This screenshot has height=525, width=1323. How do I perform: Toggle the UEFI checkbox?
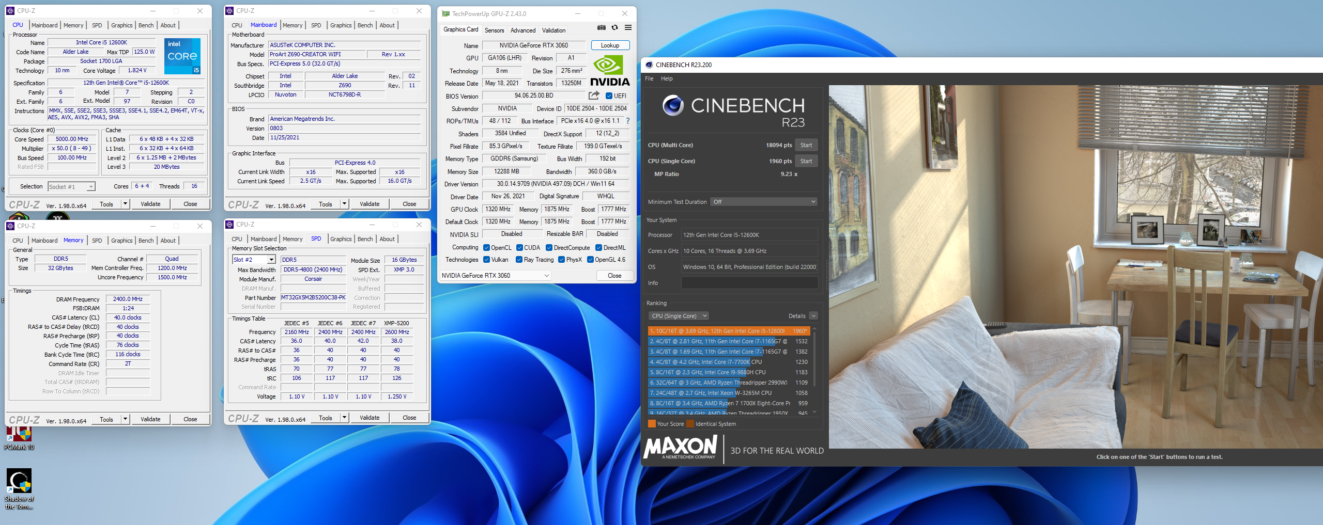609,96
